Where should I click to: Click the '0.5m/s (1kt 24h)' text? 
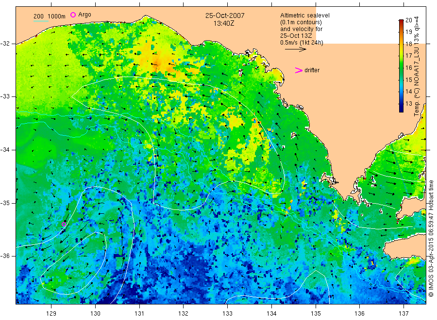pyautogui.click(x=302, y=43)
